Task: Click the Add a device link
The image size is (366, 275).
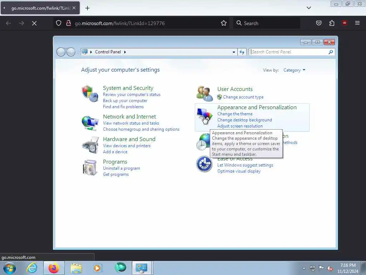Action: tap(115, 152)
